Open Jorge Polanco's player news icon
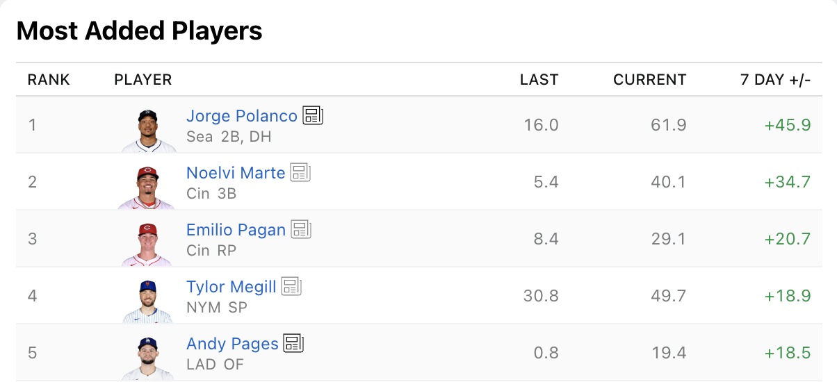The width and height of the screenshot is (837, 382). (x=312, y=115)
